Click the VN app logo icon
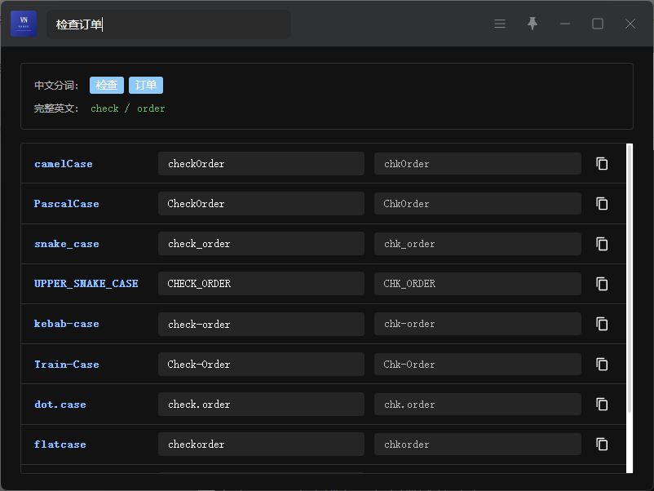 pos(24,24)
